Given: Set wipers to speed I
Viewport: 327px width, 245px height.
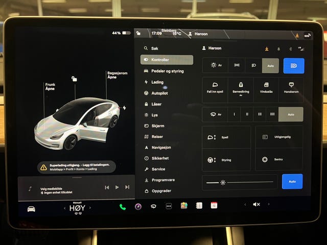Looking at the screenshot, I should coord(234,114).
